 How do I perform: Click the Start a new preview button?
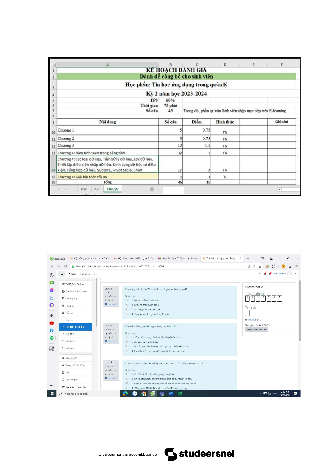[256, 330]
